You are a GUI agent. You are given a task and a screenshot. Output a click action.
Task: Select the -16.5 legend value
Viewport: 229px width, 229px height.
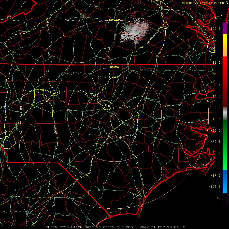tap(216, 119)
